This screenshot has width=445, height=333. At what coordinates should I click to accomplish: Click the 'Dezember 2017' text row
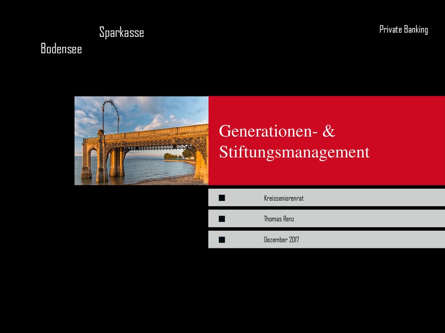326,239
